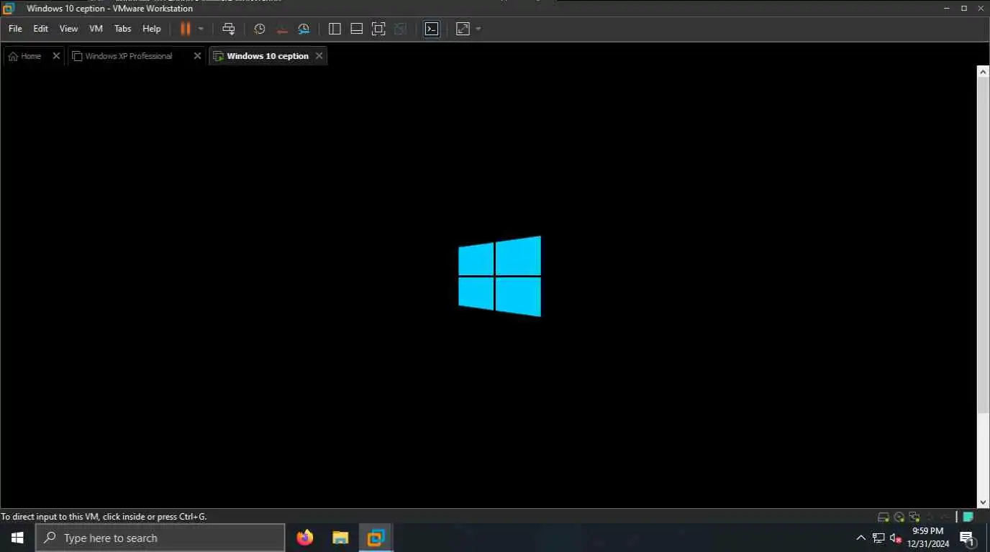
Task: Toggle the library sidebar panel
Action: pyautogui.click(x=335, y=29)
